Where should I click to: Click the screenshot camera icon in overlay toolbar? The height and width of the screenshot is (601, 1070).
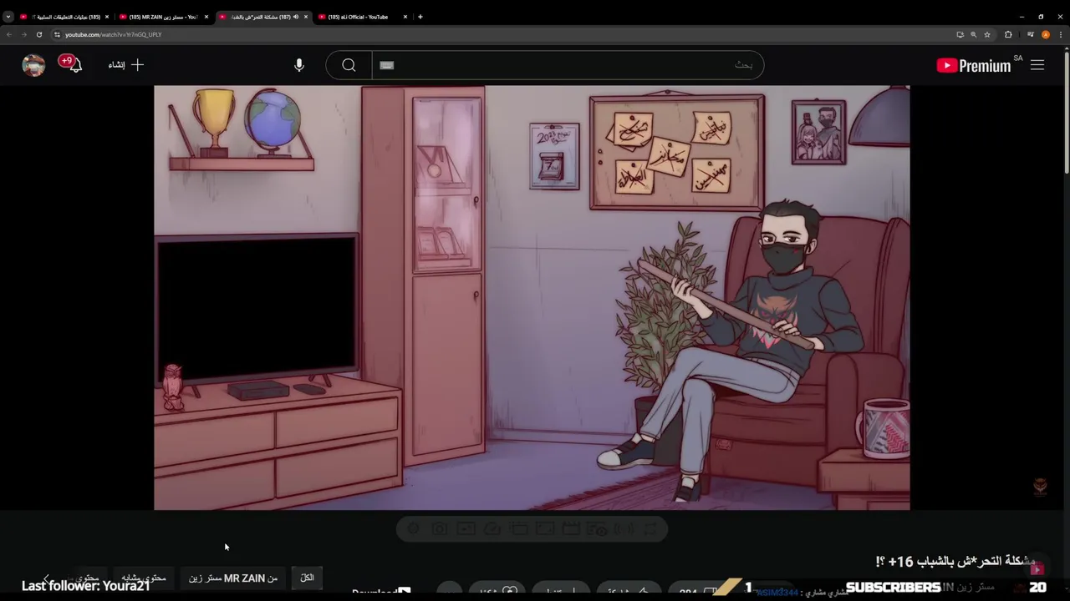[439, 528]
